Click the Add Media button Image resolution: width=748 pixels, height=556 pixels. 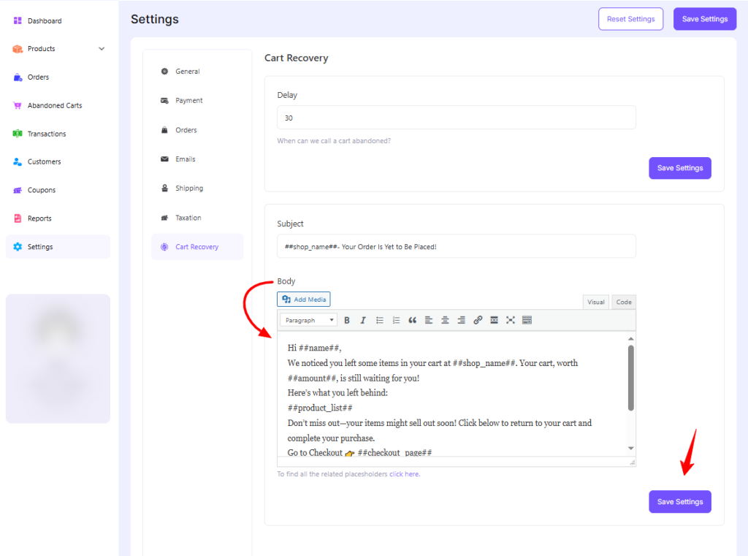pyautogui.click(x=304, y=300)
